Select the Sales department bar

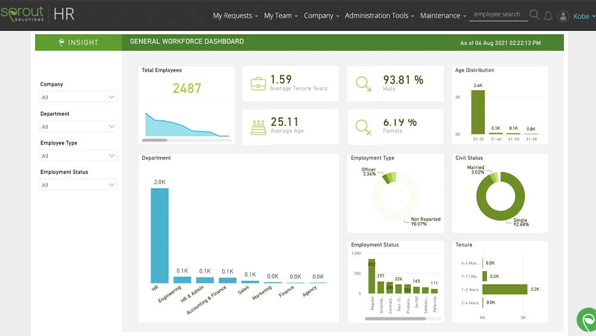pyautogui.click(x=250, y=282)
